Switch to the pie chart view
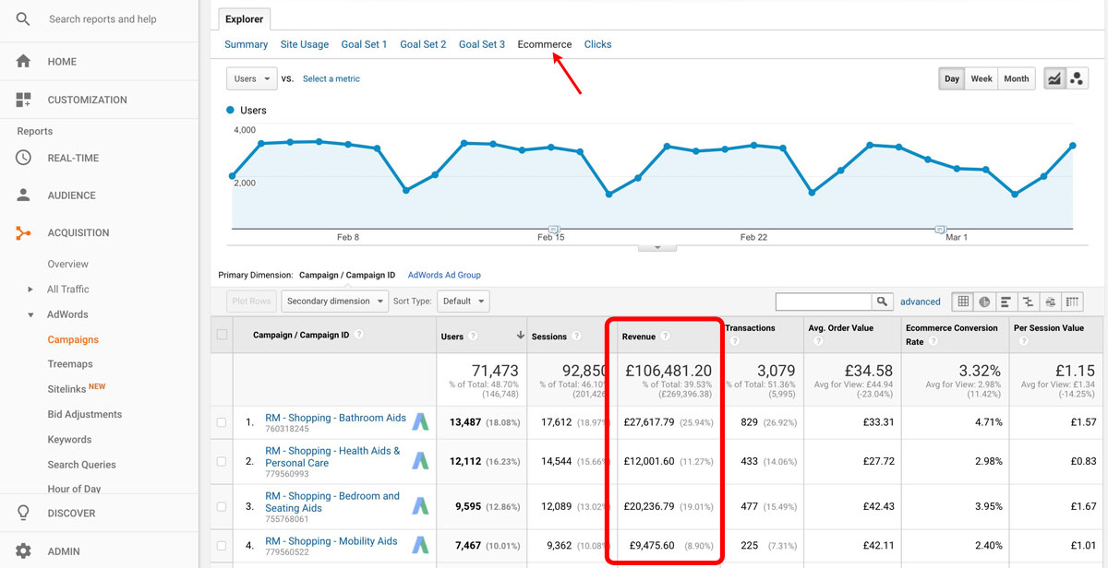This screenshot has height=568, width=1108. (x=983, y=301)
